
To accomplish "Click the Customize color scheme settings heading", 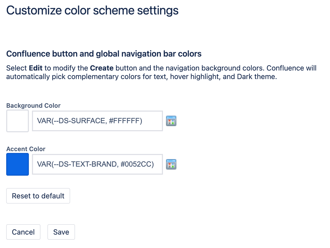I will (x=92, y=11).
